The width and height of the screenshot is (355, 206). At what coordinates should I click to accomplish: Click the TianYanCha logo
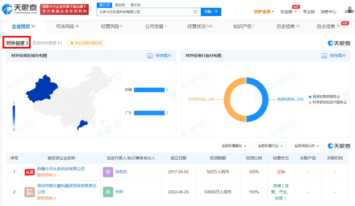pos(19,9)
